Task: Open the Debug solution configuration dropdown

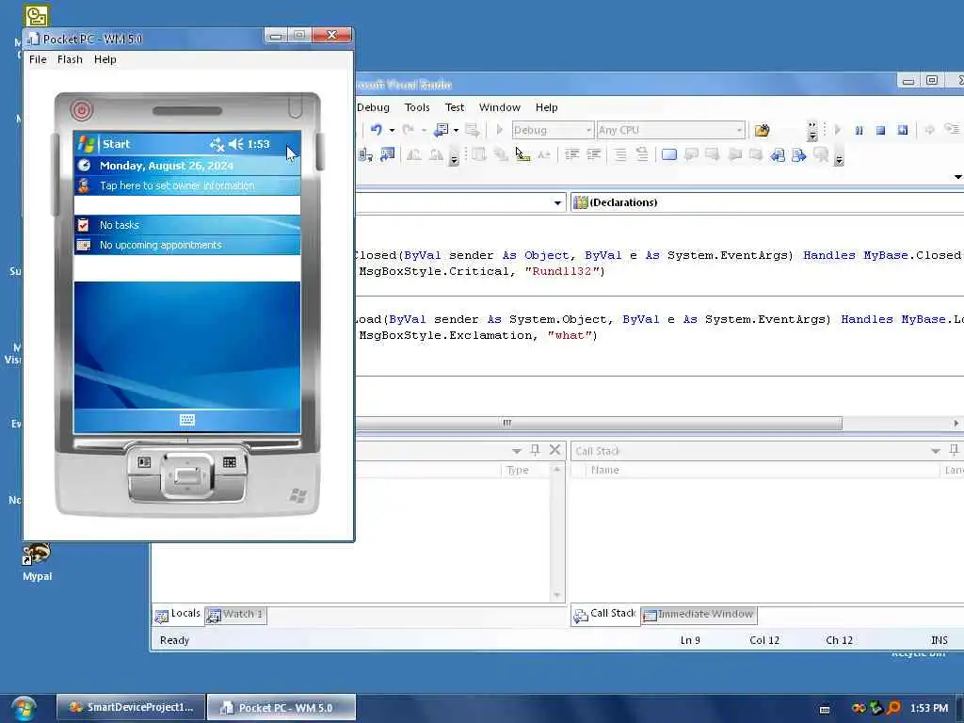Action: pos(553,130)
